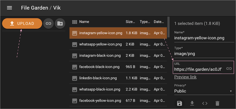Click the 965 B size cell

[x=130, y=67]
